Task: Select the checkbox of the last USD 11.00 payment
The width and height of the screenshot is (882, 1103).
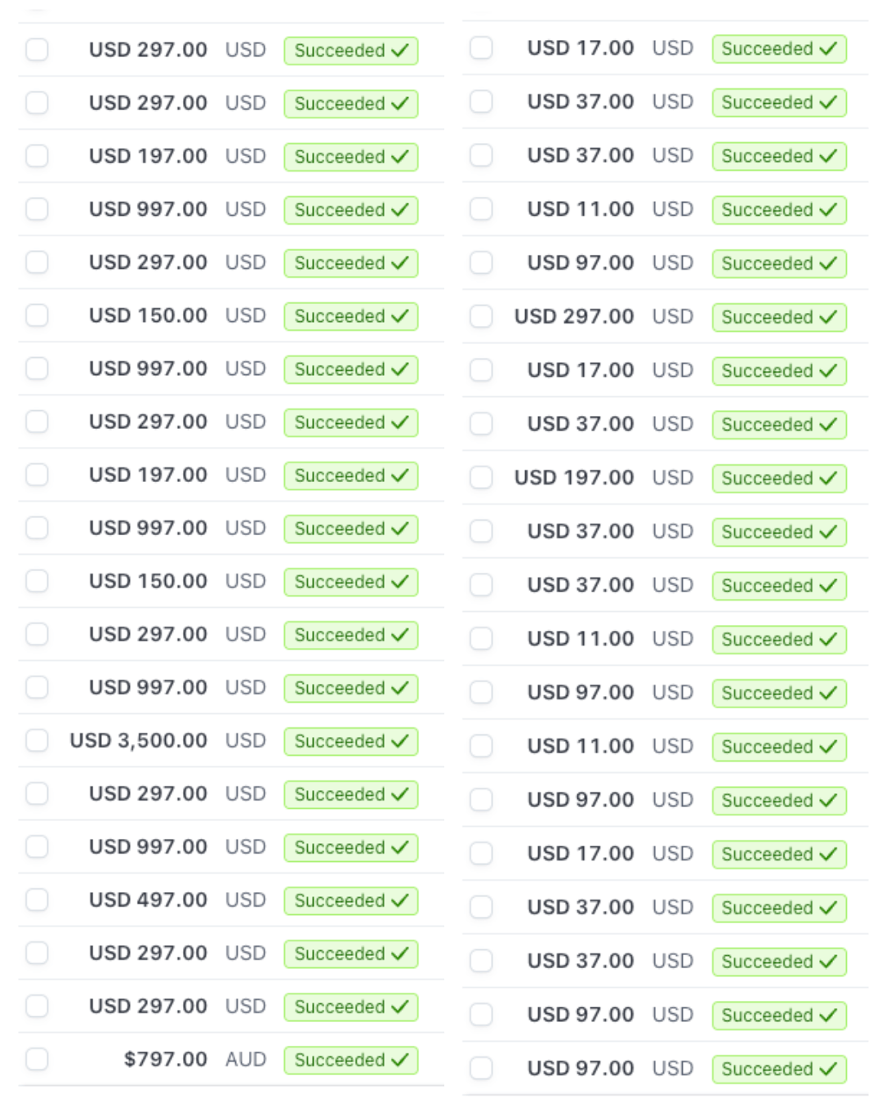Action: [x=481, y=746]
